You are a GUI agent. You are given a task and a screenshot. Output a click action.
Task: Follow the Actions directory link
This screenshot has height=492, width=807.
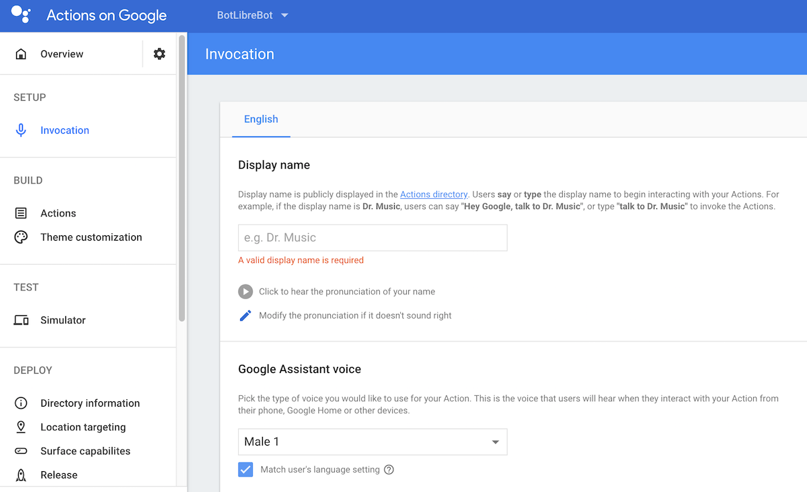coord(434,194)
